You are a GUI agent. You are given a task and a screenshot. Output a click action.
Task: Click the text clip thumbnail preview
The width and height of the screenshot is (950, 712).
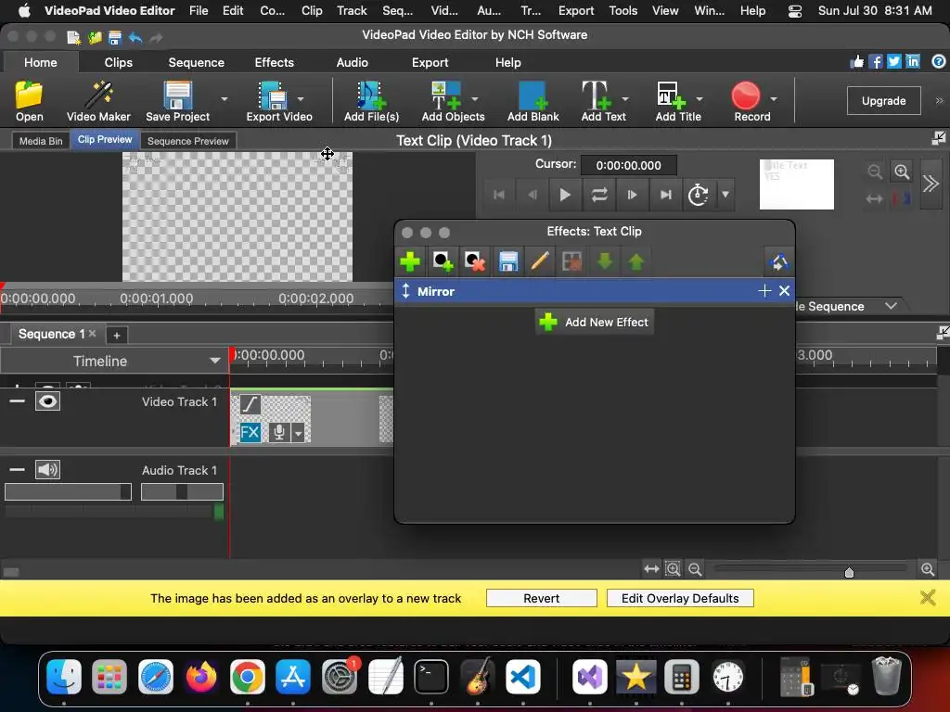tap(796, 184)
